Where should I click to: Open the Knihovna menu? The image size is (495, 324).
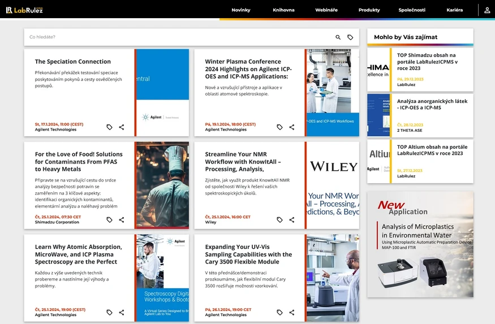tap(283, 10)
